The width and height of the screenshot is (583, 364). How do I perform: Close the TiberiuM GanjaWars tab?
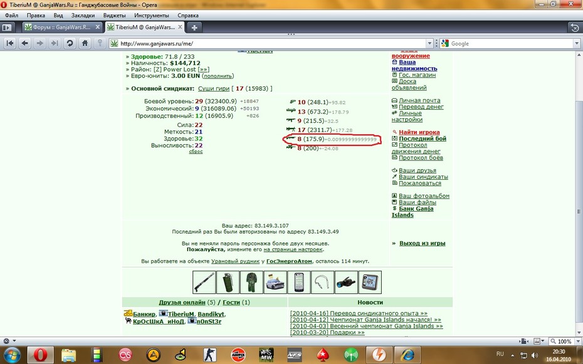pyautogui.click(x=180, y=27)
